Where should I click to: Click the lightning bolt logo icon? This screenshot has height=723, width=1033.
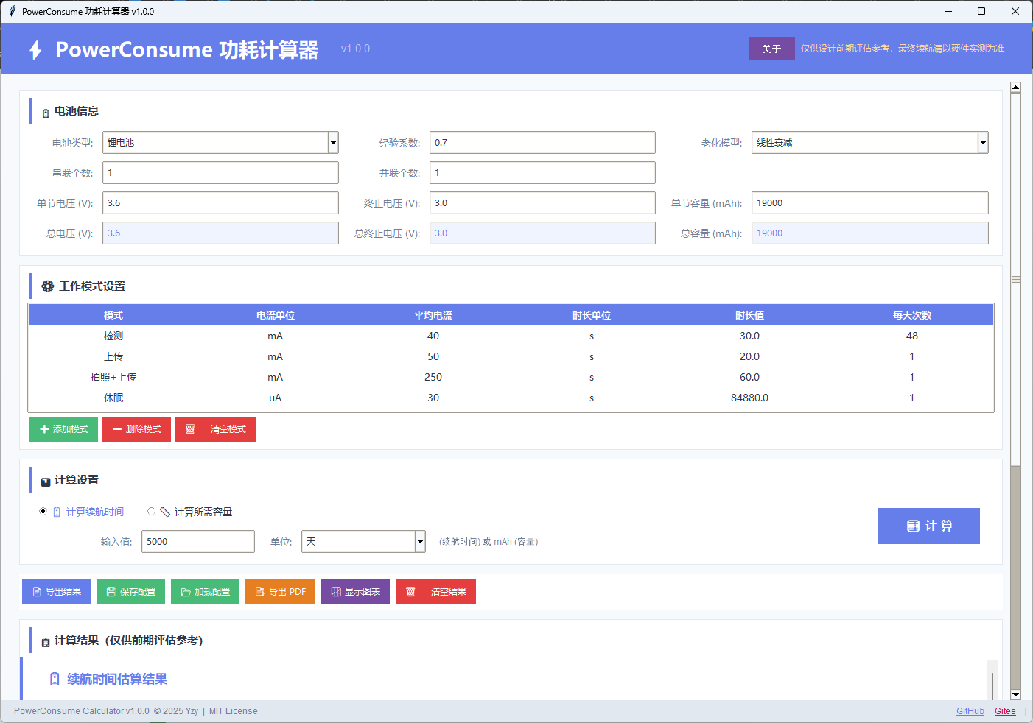35,50
